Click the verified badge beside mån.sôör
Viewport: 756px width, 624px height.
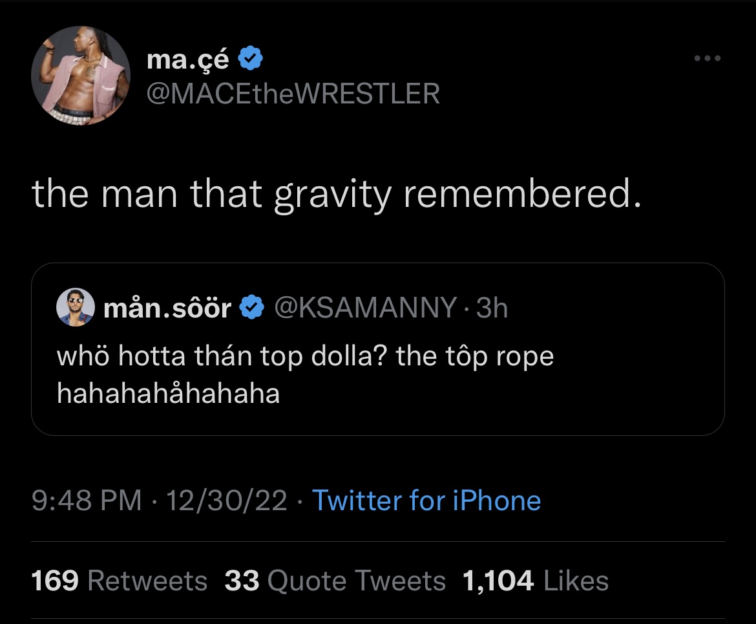(251, 308)
